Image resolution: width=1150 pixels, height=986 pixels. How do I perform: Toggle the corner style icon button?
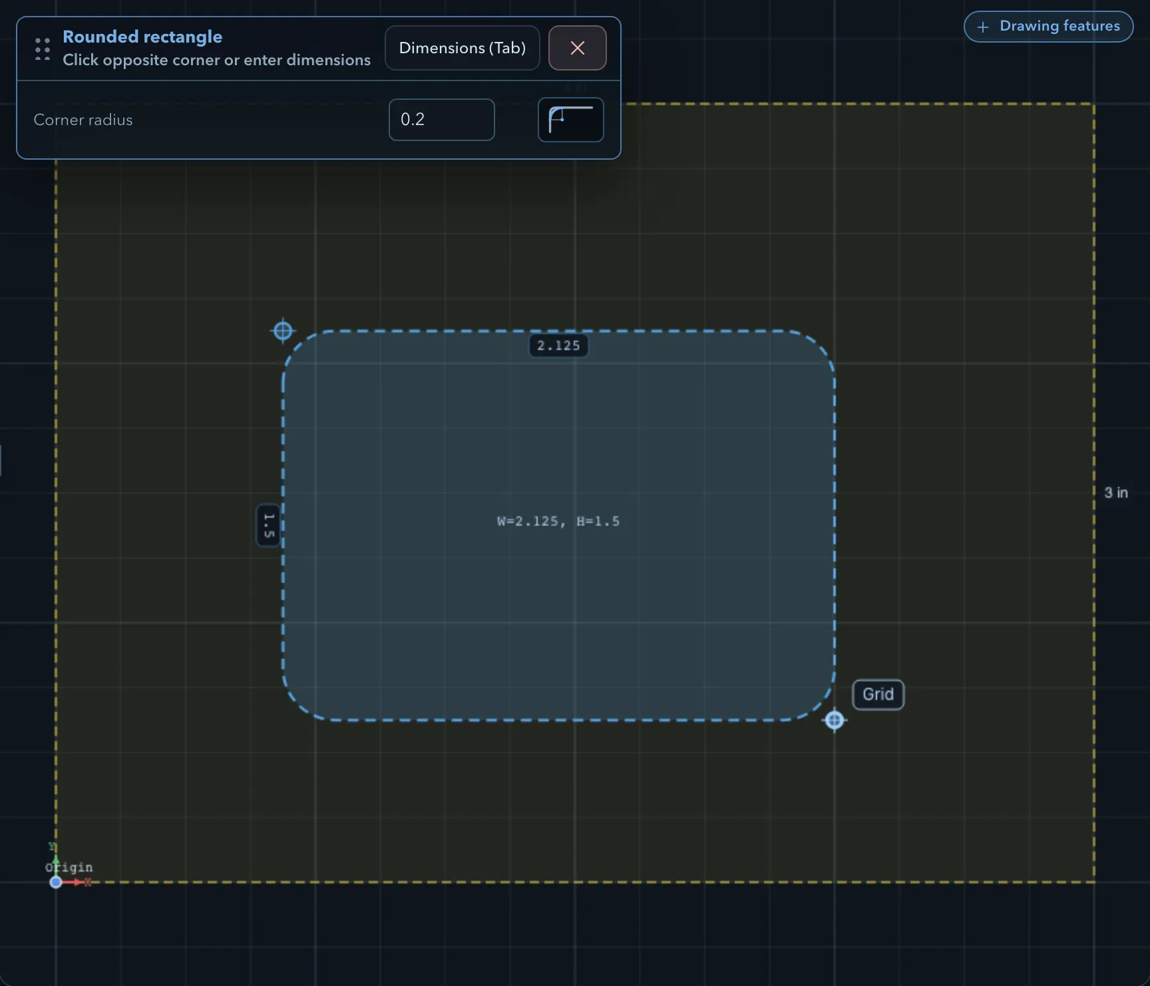point(570,120)
